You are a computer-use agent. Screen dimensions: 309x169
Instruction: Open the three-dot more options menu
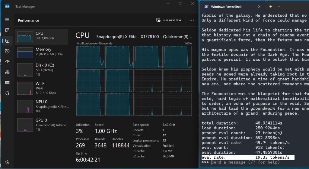[x=192, y=20]
